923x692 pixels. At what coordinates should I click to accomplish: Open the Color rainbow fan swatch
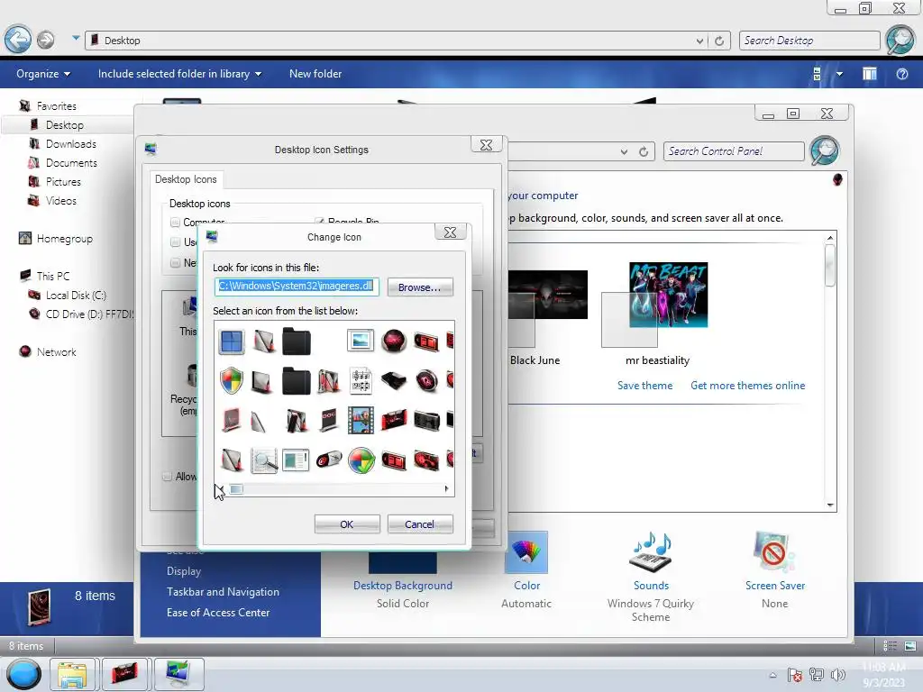point(526,552)
